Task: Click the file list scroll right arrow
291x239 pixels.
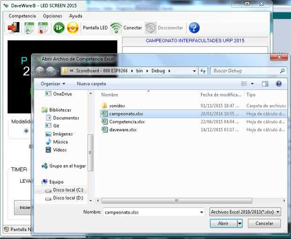Action: point(284,201)
